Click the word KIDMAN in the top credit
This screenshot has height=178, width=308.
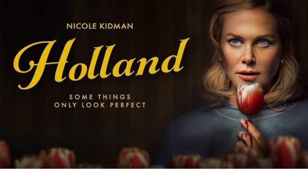coord(116,26)
